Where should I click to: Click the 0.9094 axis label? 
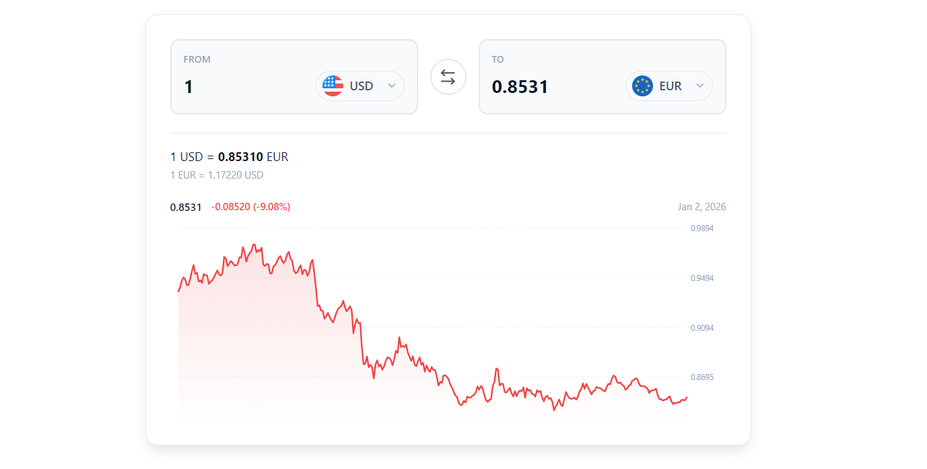(702, 328)
